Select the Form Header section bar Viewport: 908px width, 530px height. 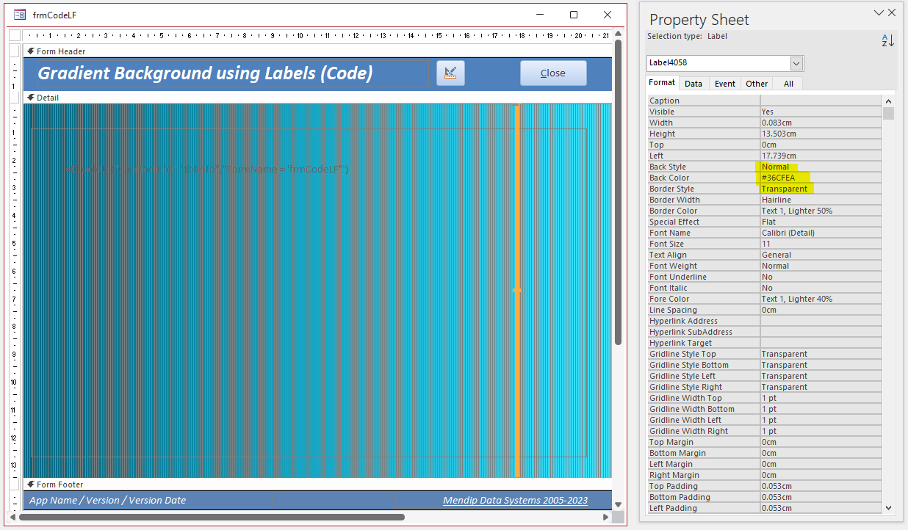[317, 51]
